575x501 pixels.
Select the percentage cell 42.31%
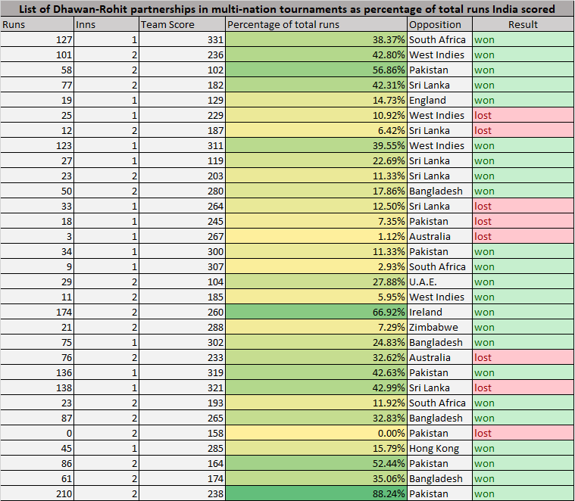click(x=316, y=85)
